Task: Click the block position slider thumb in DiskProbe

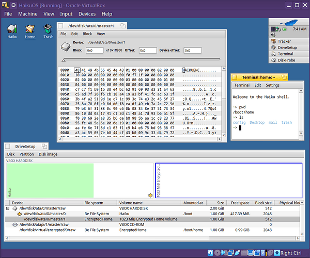Action: tap(64, 60)
